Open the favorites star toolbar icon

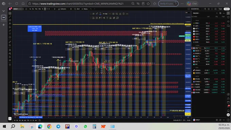point(10,118)
